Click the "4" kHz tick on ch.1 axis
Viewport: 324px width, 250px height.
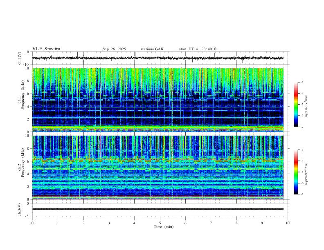29,107
